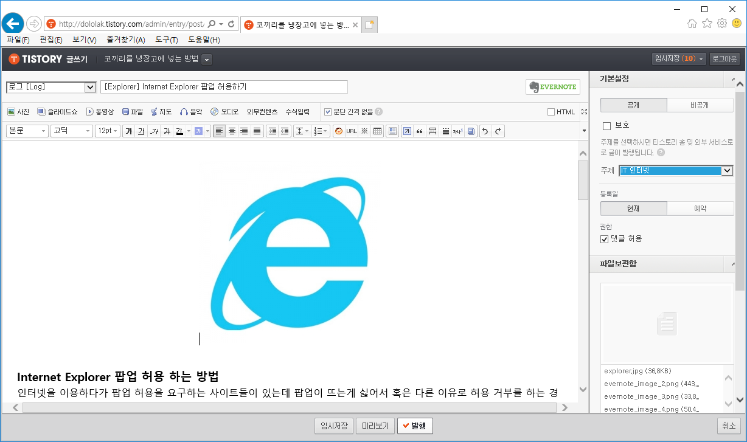
Task: Justify the text
Action: [257, 131]
